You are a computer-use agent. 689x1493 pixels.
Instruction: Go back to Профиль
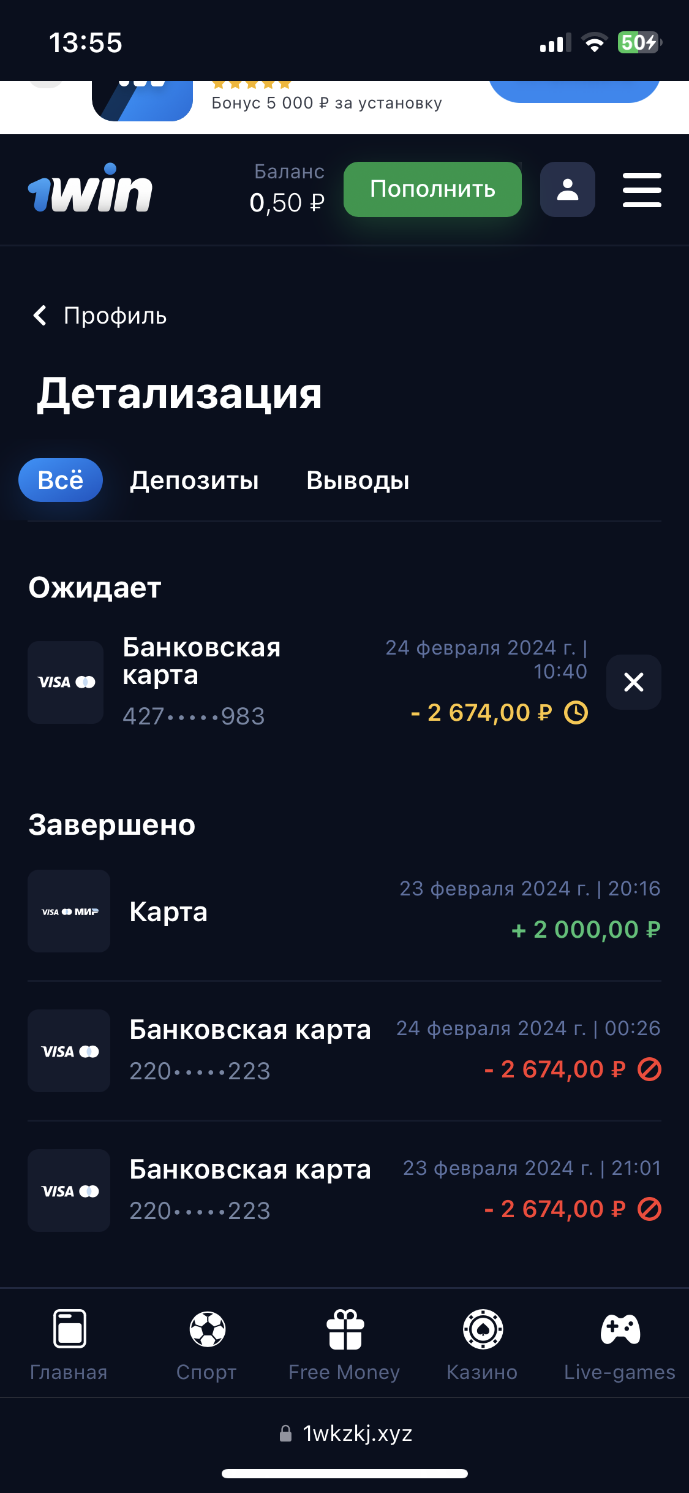100,316
